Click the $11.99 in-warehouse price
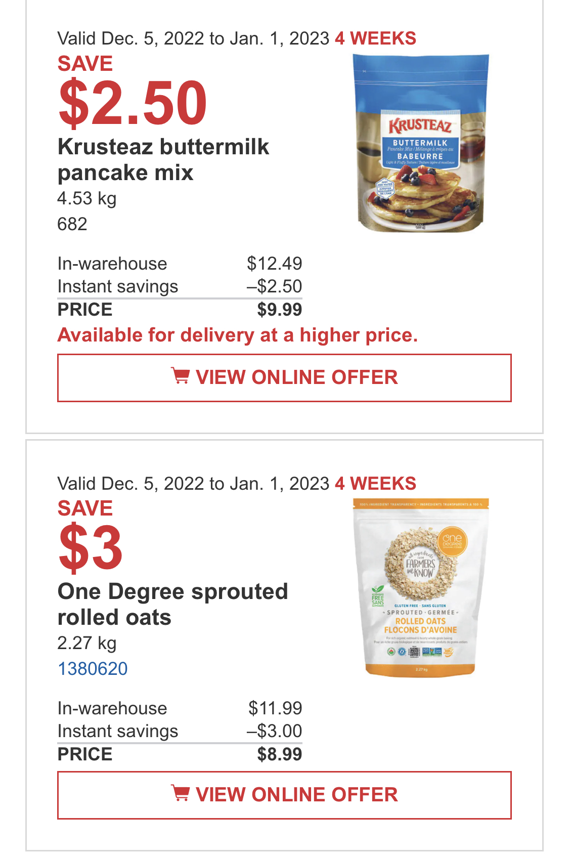The width and height of the screenshot is (569, 856). (x=275, y=708)
